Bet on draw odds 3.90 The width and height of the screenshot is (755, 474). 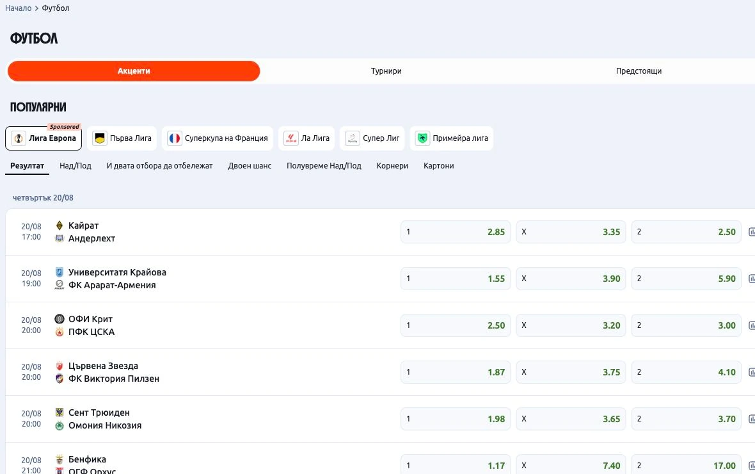(x=571, y=279)
